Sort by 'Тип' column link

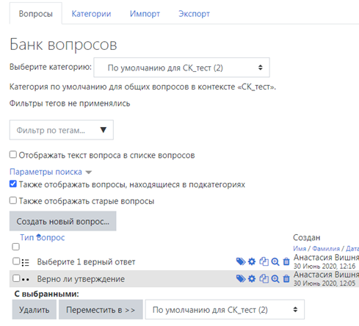pyautogui.click(x=26, y=237)
